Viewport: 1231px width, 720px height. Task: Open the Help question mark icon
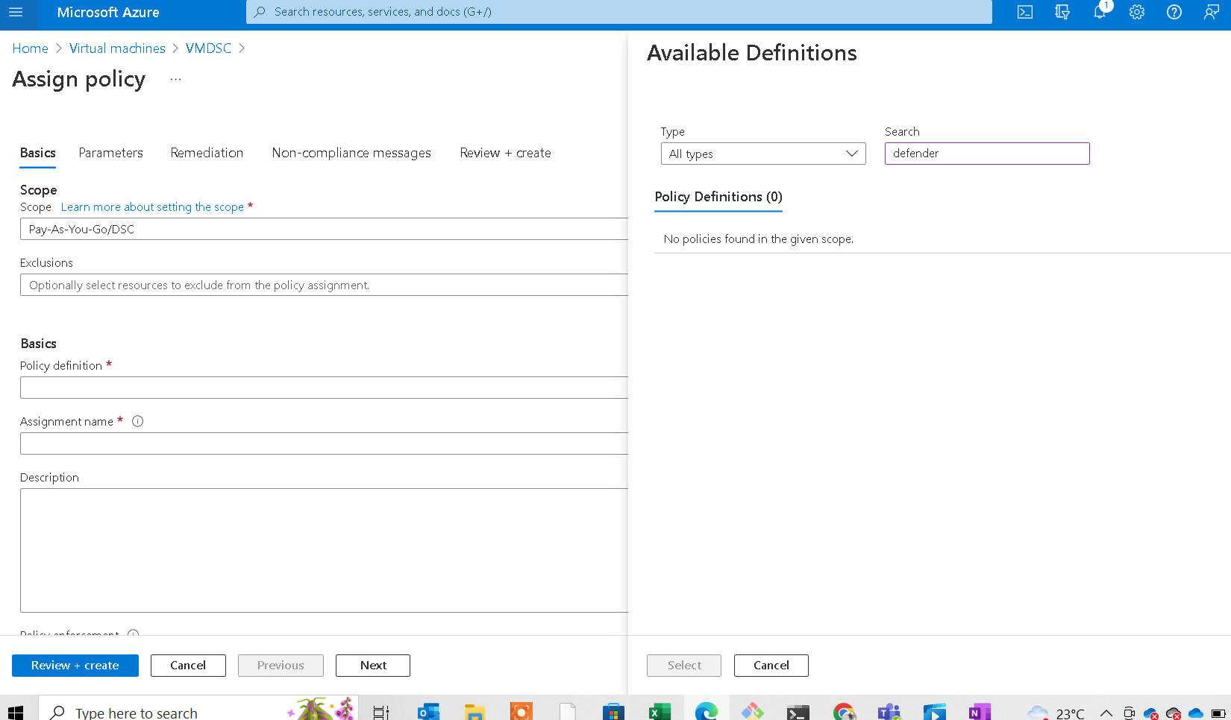[x=1174, y=12]
